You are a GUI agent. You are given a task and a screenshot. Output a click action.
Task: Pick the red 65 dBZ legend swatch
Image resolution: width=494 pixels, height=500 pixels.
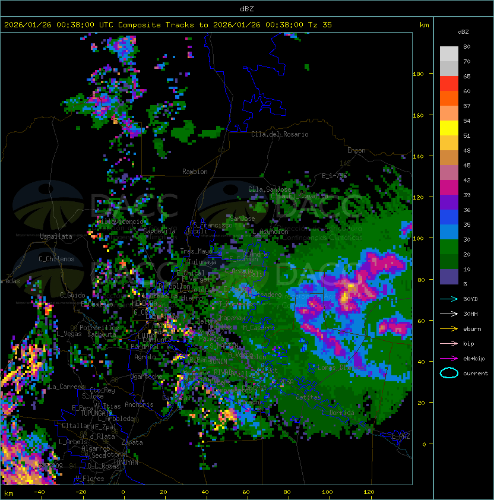449,84
